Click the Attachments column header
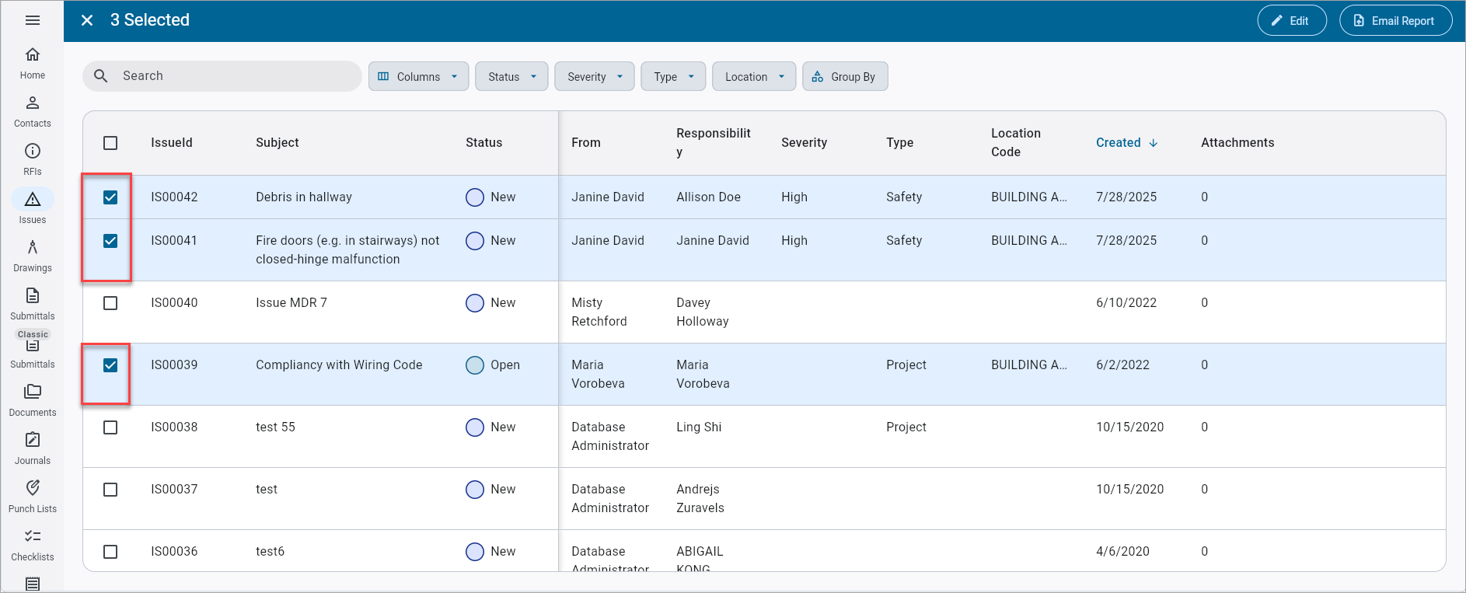Image resolution: width=1466 pixels, height=593 pixels. 1237,143
